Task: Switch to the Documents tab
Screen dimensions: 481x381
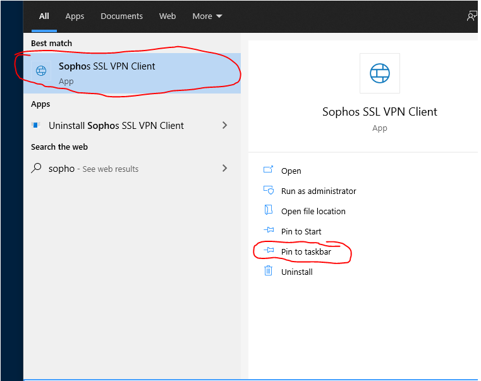Action: [x=121, y=16]
